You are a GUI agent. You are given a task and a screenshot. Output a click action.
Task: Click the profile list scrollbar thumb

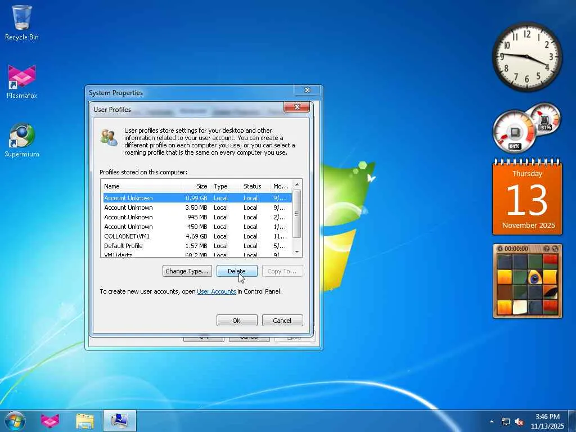(297, 214)
